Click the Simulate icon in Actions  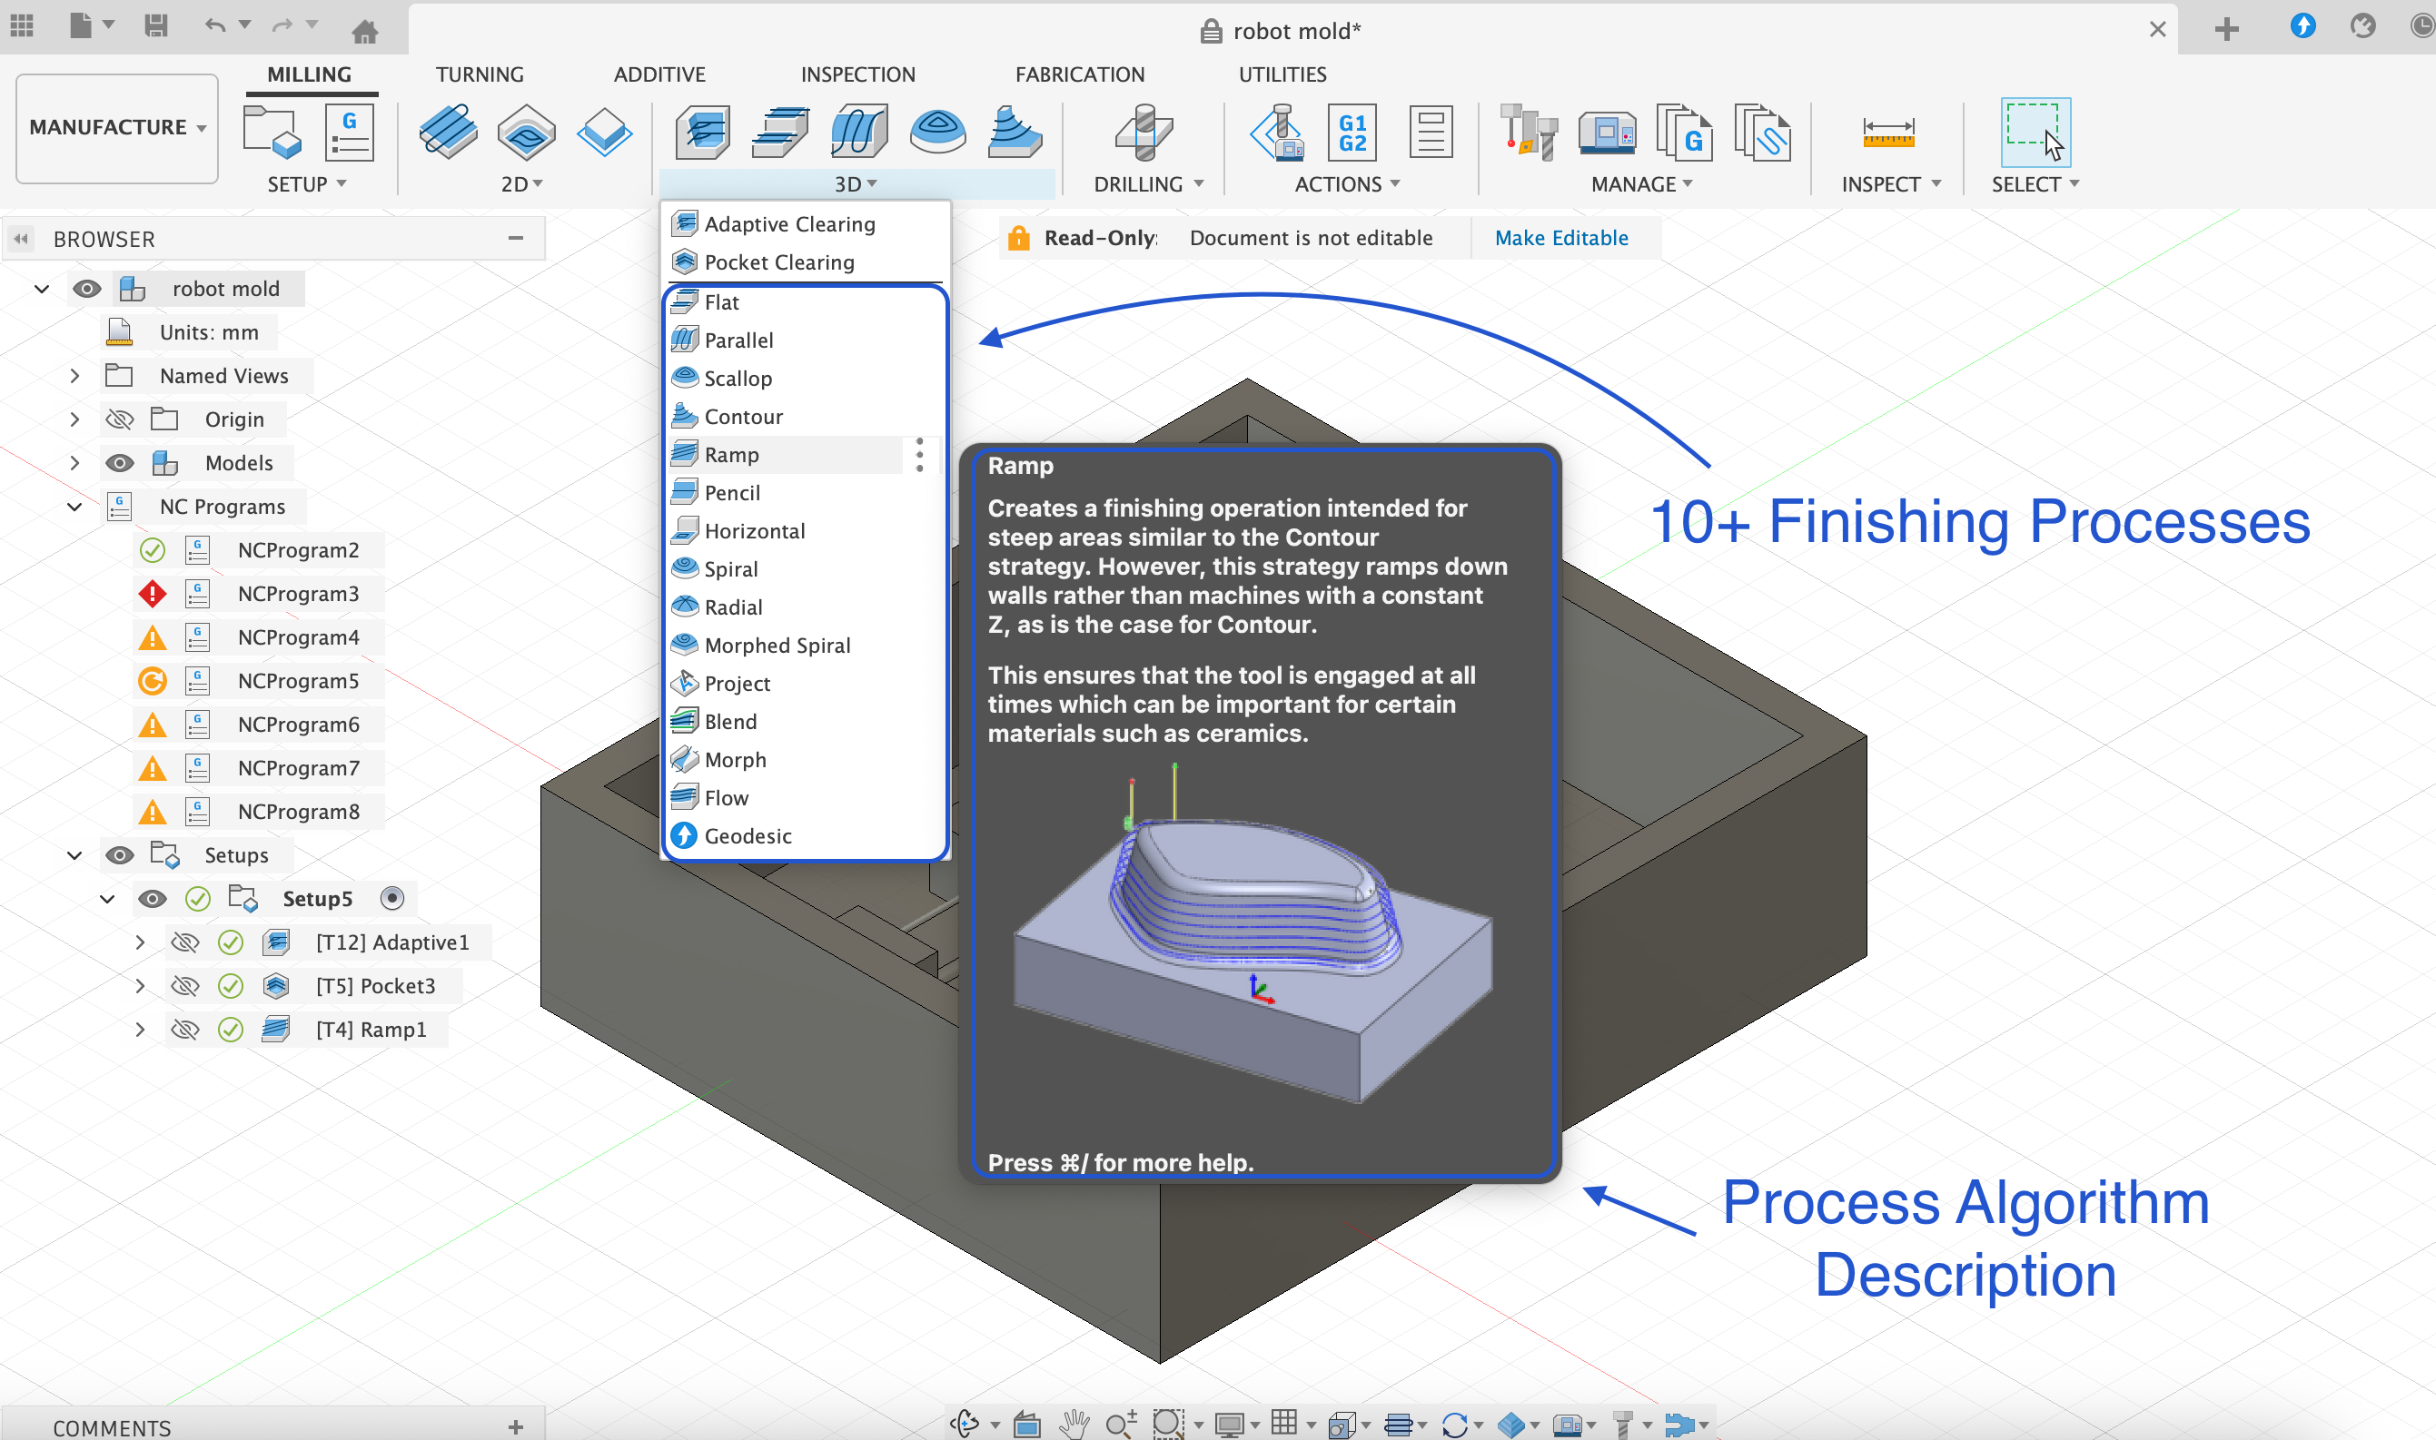[x=1277, y=132]
